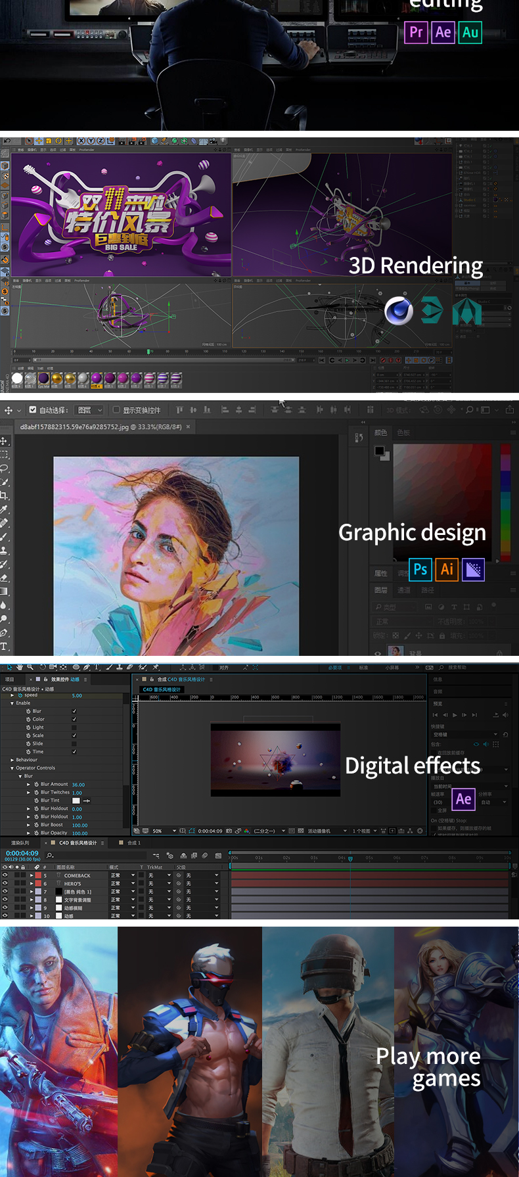
Task: Select the Eraser tool in Photoshop
Action: point(4,578)
